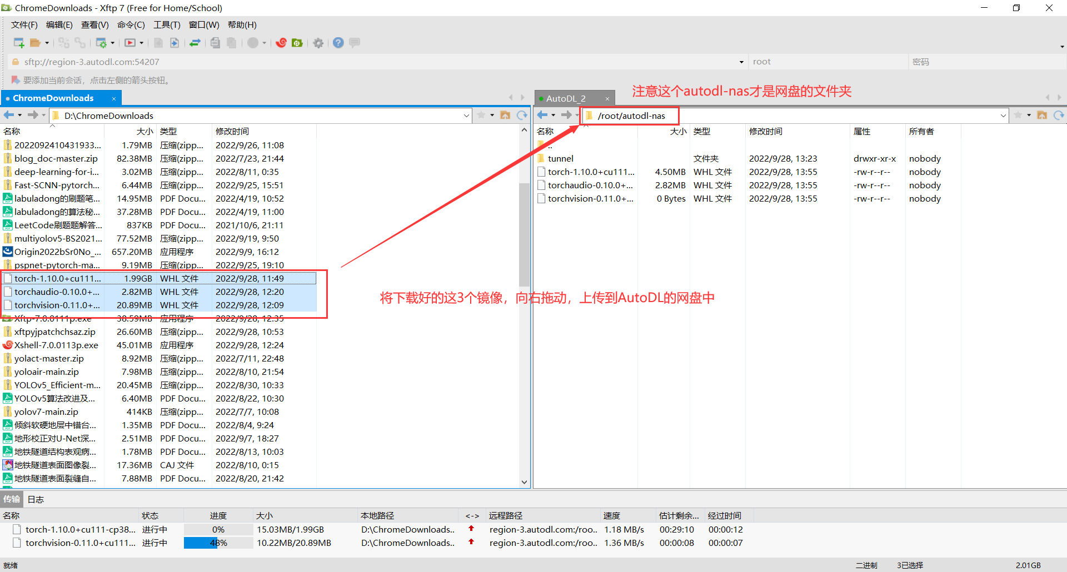The height and width of the screenshot is (572, 1067).
Task: Select local file torchaudio-0.10.0 WHL
Action: [x=159, y=292]
